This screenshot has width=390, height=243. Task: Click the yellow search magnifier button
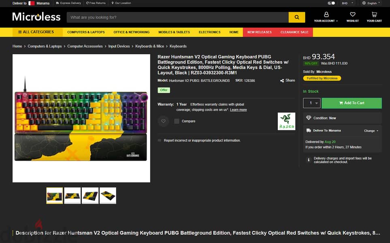tap(297, 17)
